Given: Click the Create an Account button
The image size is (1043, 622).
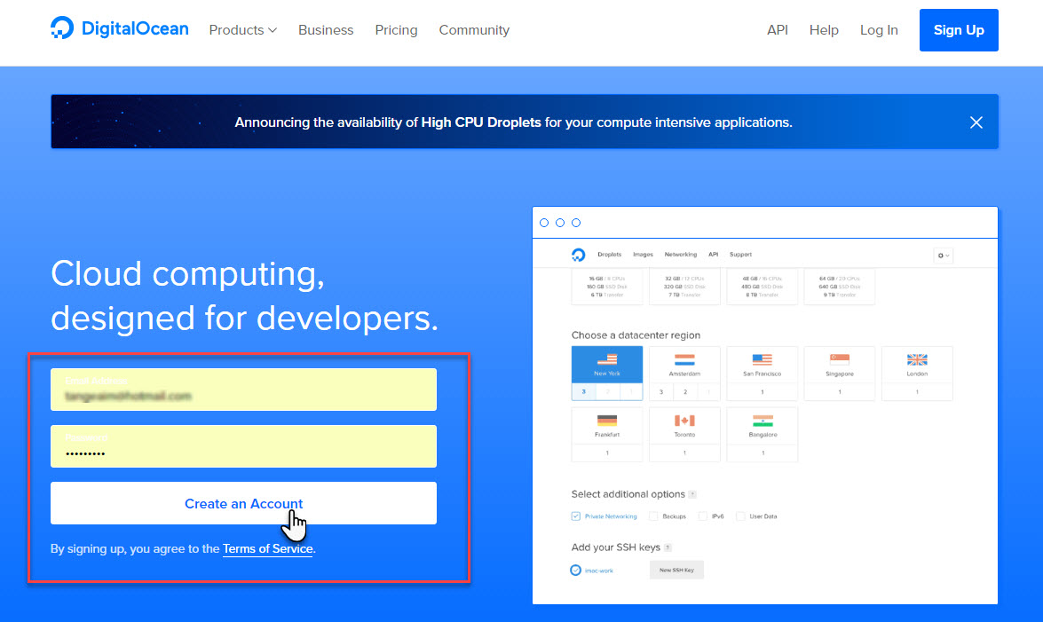Looking at the screenshot, I should coord(243,504).
